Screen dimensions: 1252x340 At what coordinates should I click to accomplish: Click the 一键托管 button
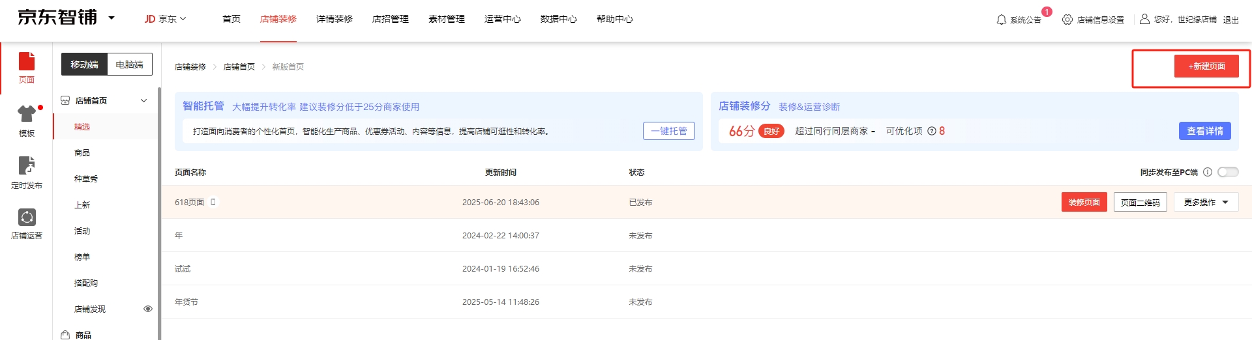click(668, 131)
